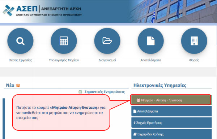This screenshot has width=217, height=139.
Task: Open the Αποτελέσματα electronic service button
Action: 171,111
